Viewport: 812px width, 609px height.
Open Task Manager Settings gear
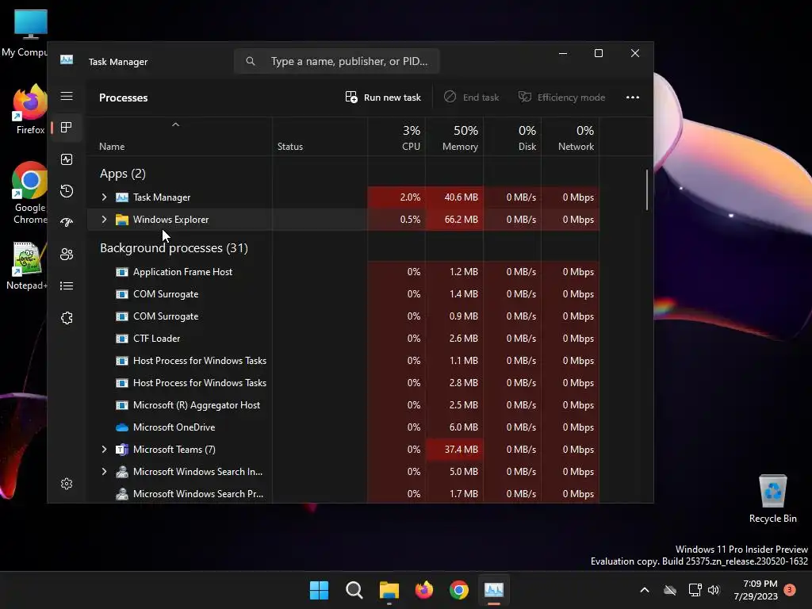67,484
